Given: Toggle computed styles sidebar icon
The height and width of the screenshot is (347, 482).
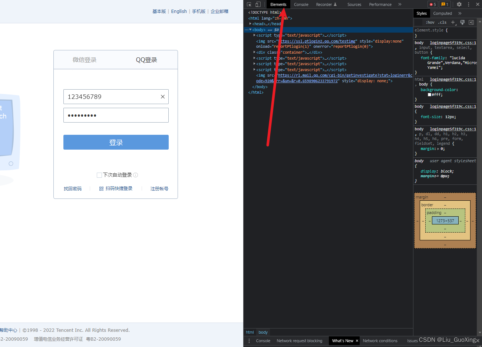Looking at the screenshot, I should [x=471, y=23].
